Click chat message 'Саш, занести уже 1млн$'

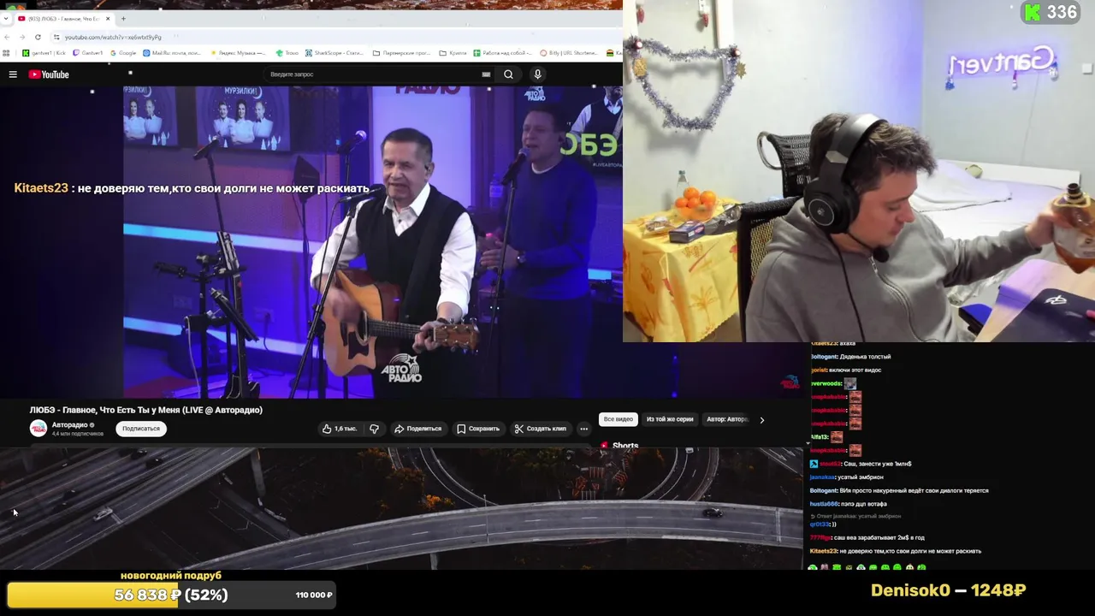pos(879,464)
